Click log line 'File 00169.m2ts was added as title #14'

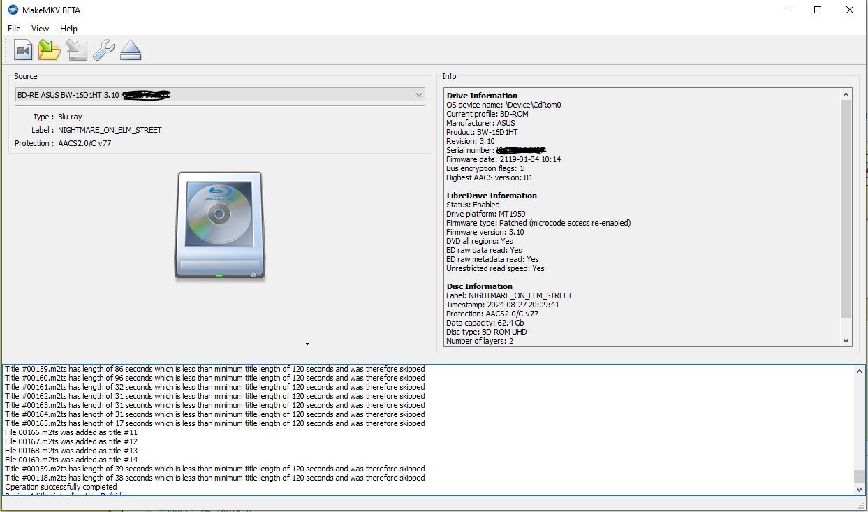(x=71, y=460)
